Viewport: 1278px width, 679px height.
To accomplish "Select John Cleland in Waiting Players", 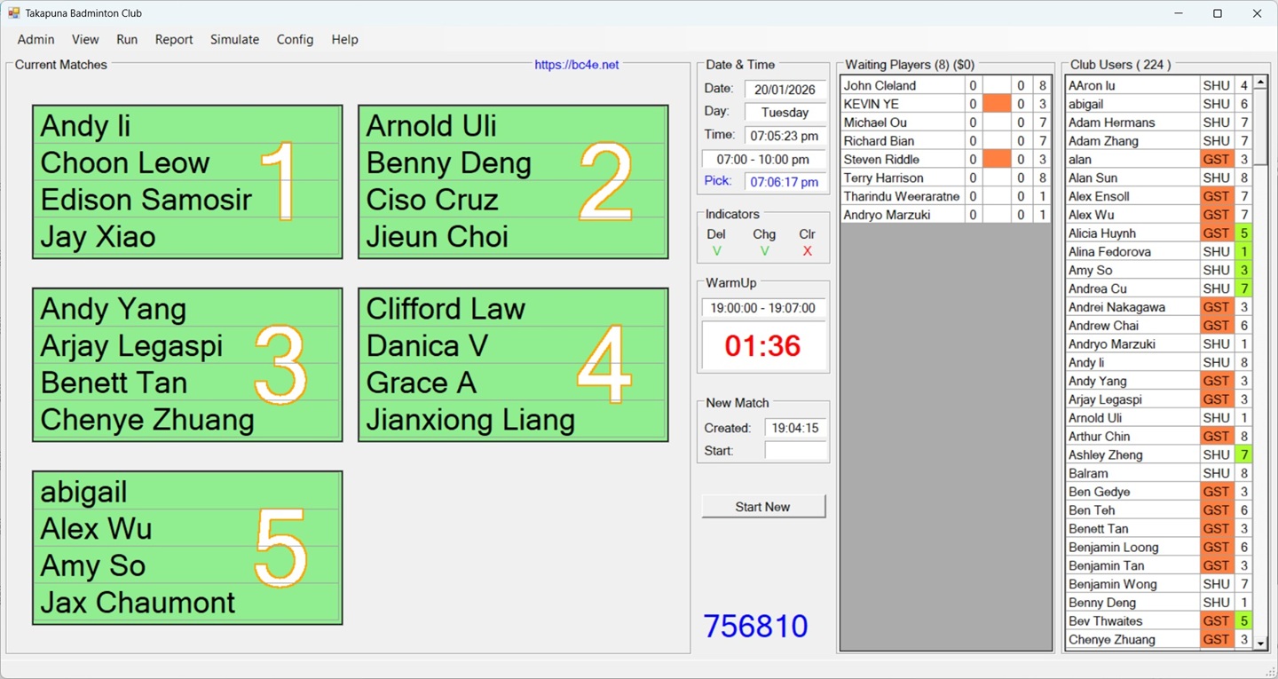I will (901, 85).
